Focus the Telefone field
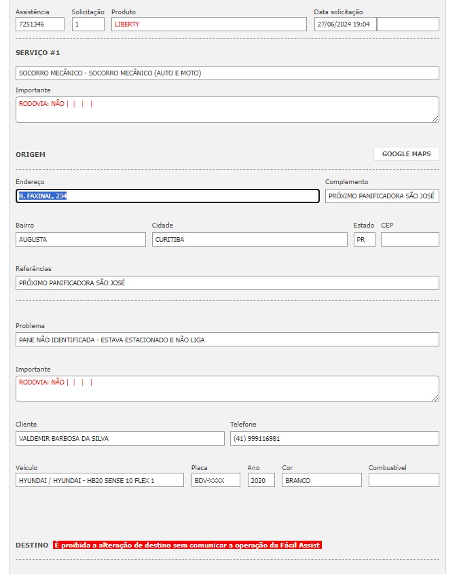Screen dimensions: 459x574 [x=334, y=439]
